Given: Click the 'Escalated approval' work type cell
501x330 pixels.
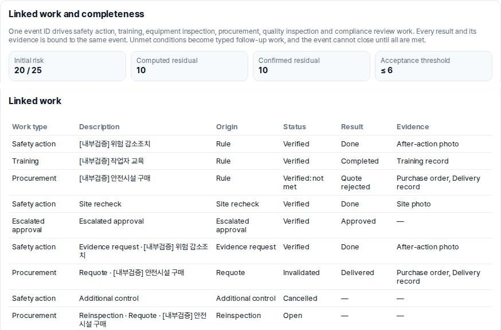Looking at the screenshot, I should [28, 225].
